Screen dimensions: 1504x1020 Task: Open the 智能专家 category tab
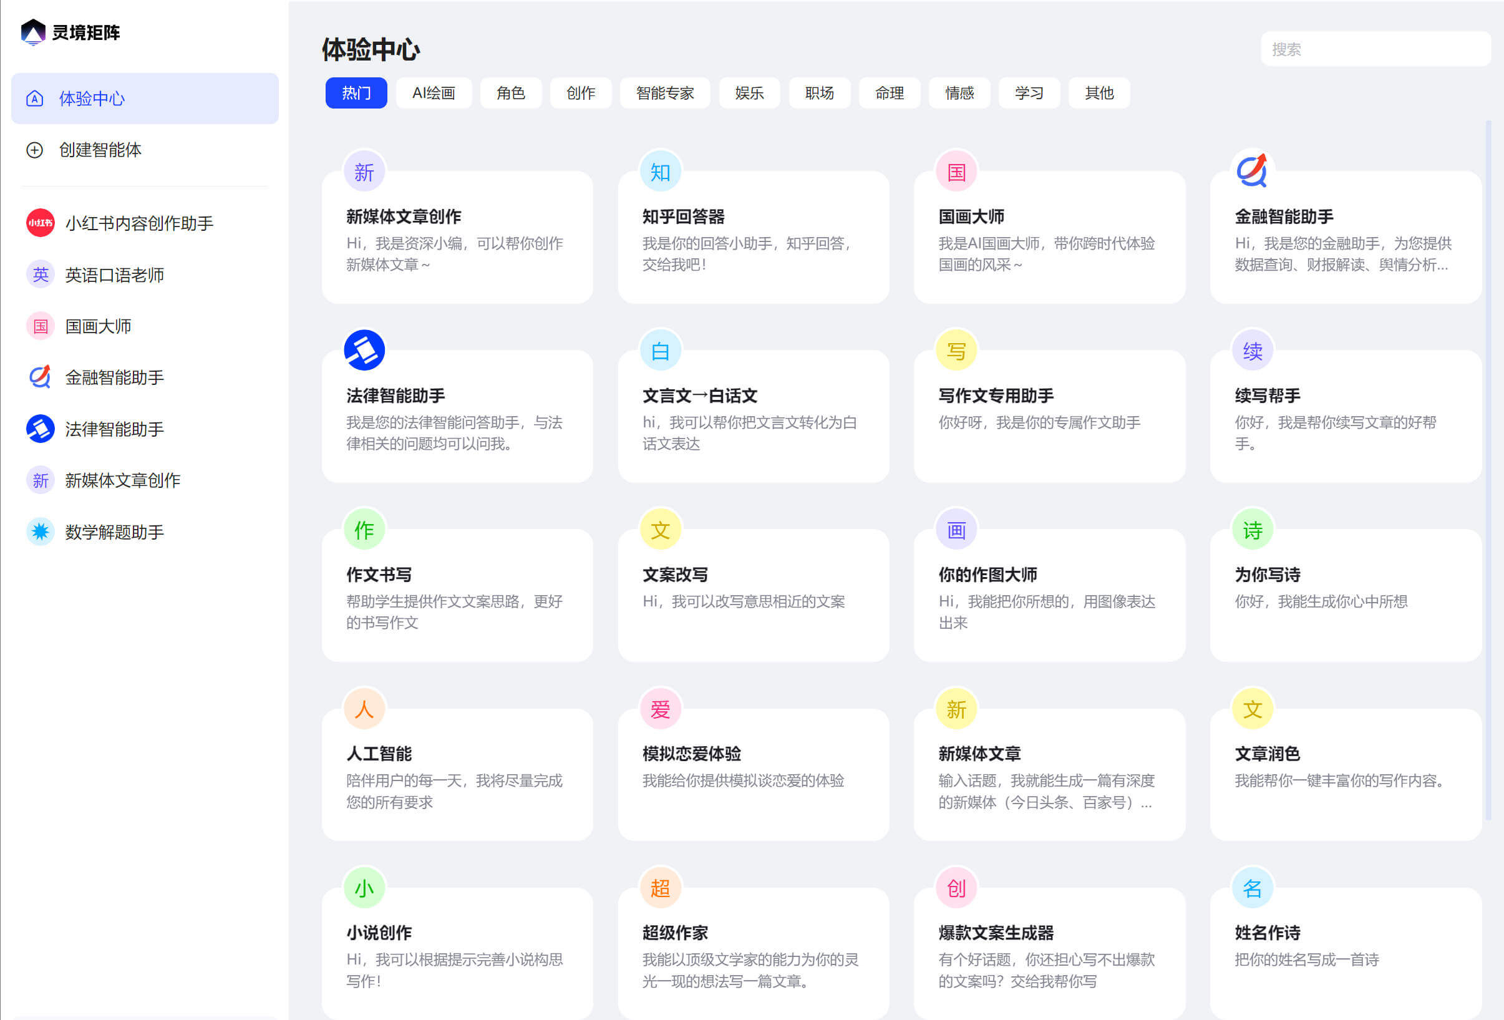tap(664, 92)
